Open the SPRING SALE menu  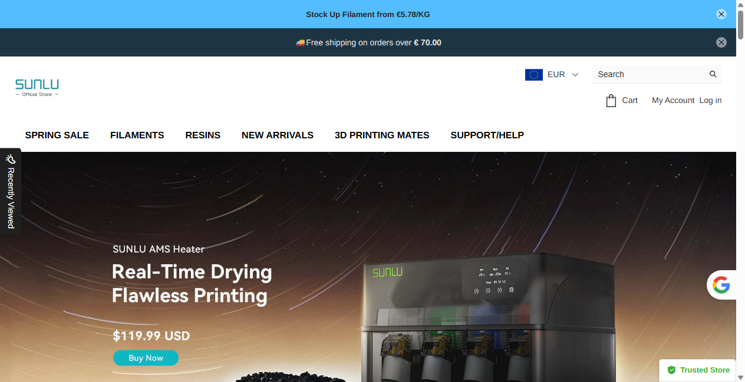pos(57,135)
